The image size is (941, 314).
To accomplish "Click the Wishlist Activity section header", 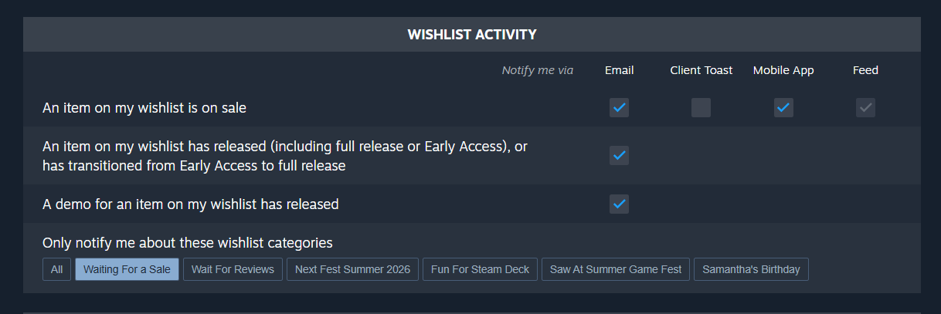I will point(472,35).
